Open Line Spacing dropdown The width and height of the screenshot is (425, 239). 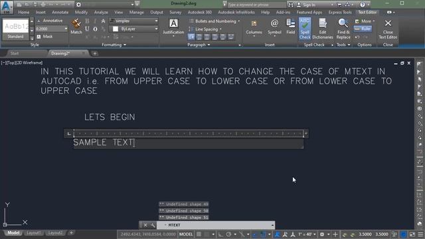(x=205, y=29)
